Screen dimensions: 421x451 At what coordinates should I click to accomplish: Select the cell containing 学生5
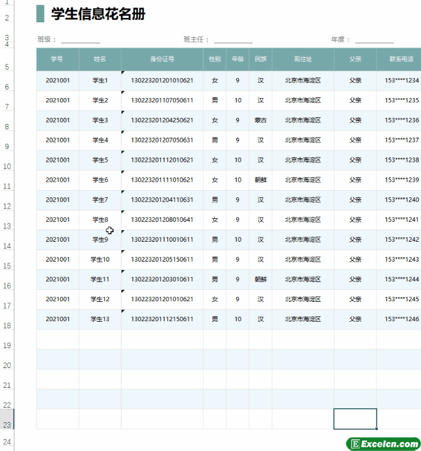(100, 160)
